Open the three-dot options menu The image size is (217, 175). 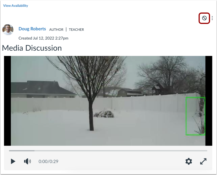212,18
